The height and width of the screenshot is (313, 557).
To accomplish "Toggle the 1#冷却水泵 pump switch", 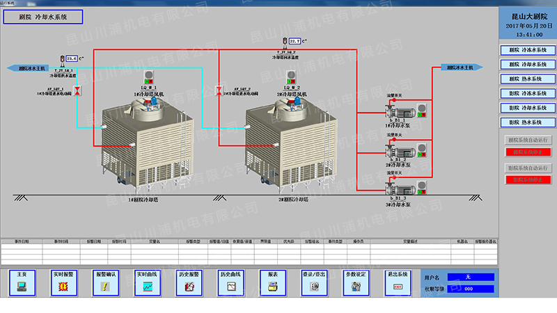I will tap(421, 106).
